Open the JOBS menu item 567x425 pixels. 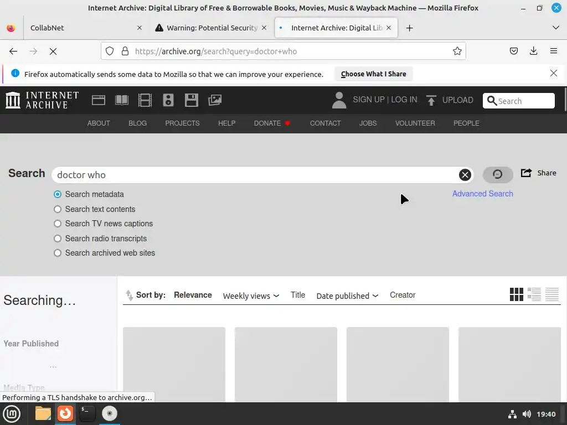click(368, 123)
